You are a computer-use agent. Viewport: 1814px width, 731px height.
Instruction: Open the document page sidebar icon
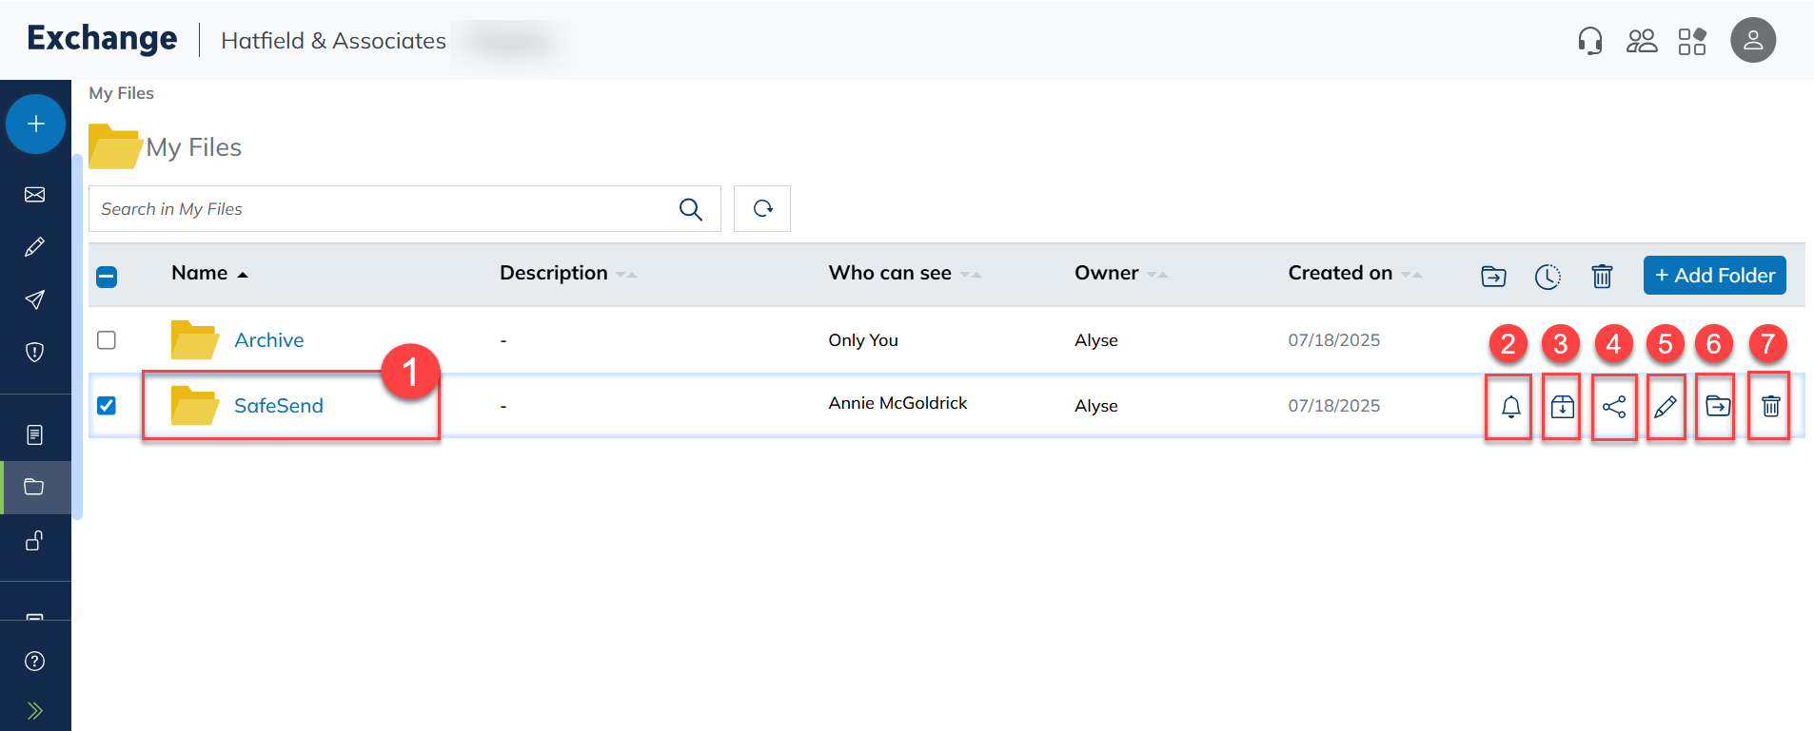click(x=35, y=435)
